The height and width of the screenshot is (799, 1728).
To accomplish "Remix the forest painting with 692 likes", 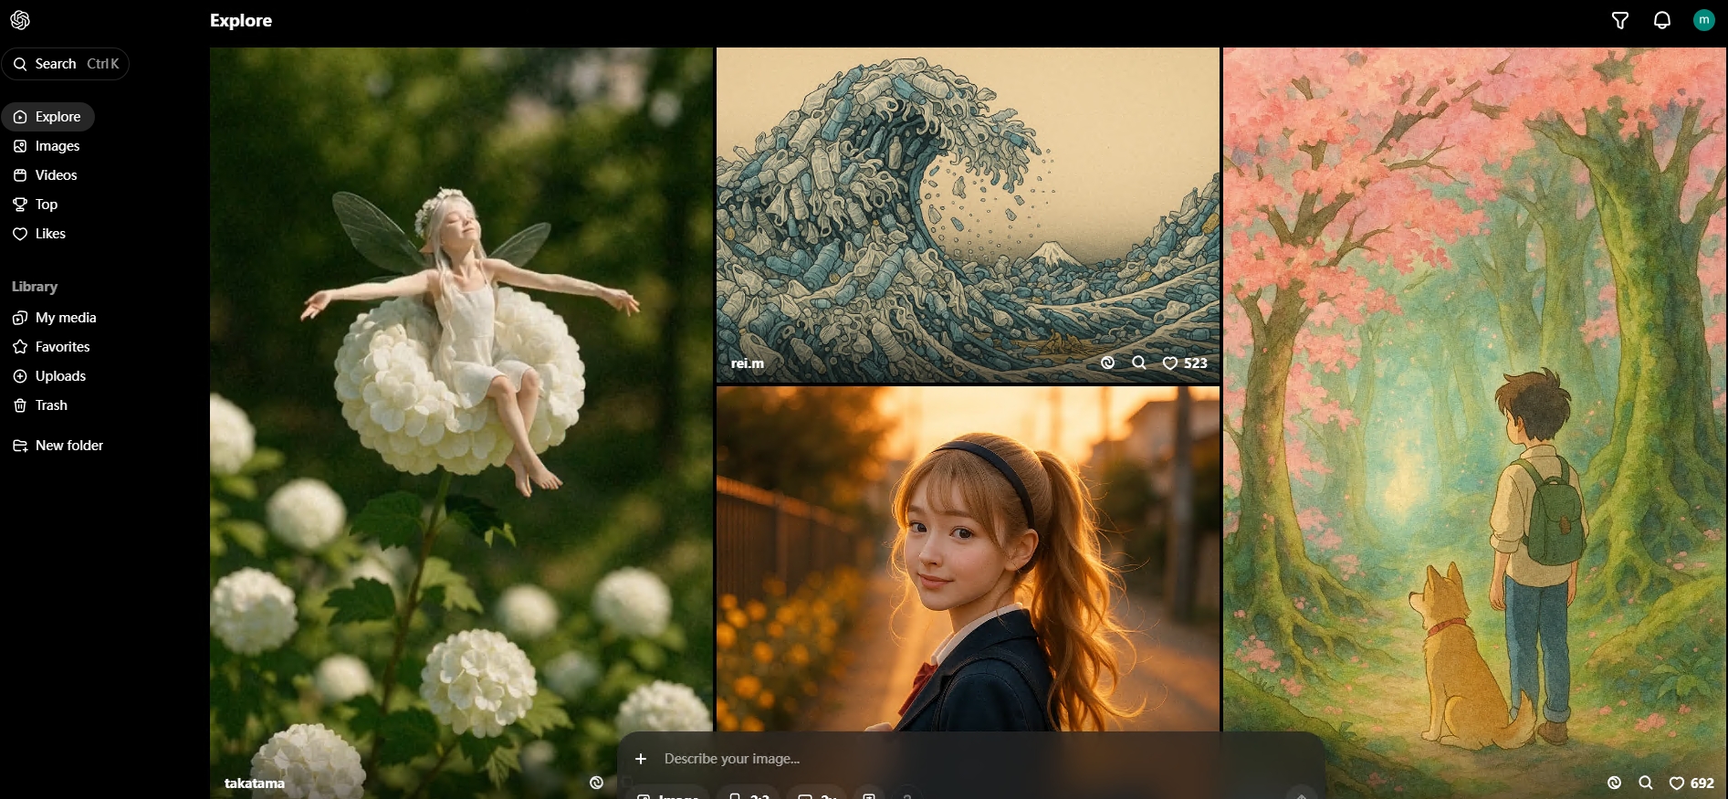I will click(1614, 783).
